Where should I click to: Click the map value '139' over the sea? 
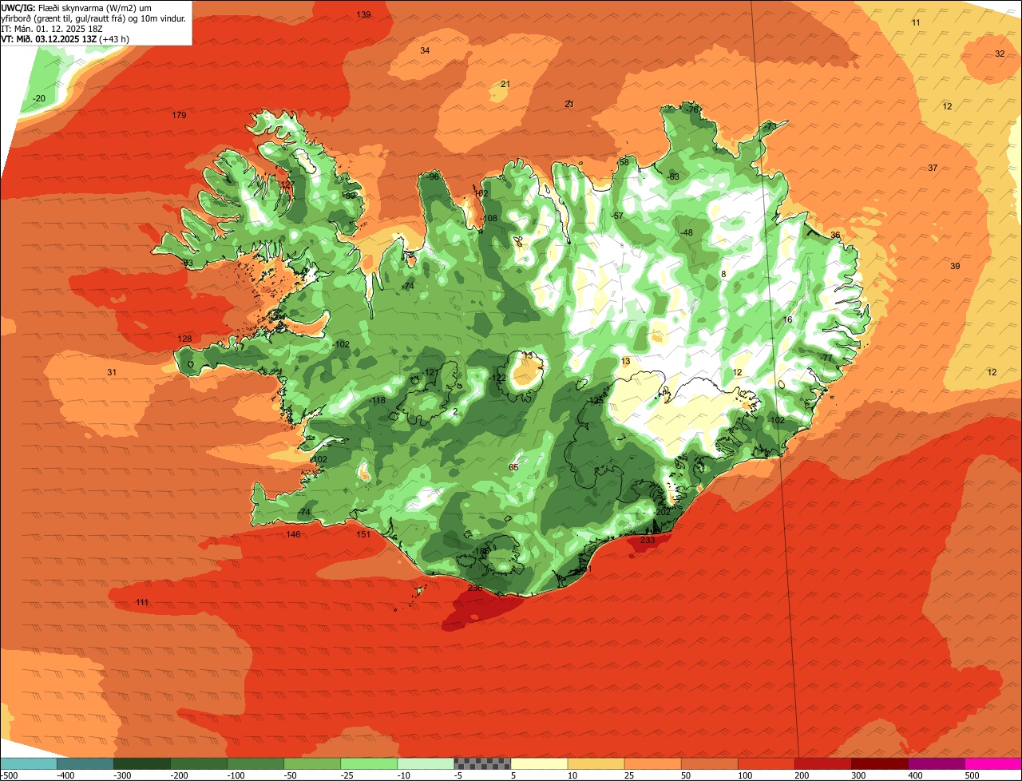point(363,15)
